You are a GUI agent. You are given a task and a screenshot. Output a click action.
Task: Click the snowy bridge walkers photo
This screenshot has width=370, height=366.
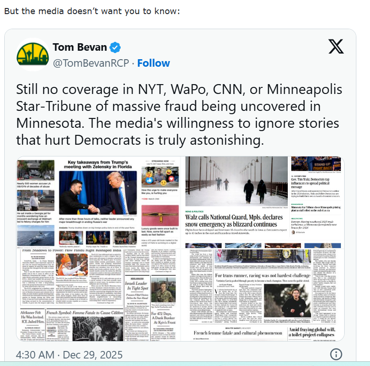tap(237, 181)
